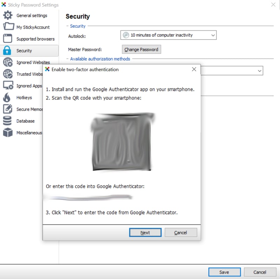Click the Trusted Websites globe icon
Screen dimensions: 280x279
[8, 74]
